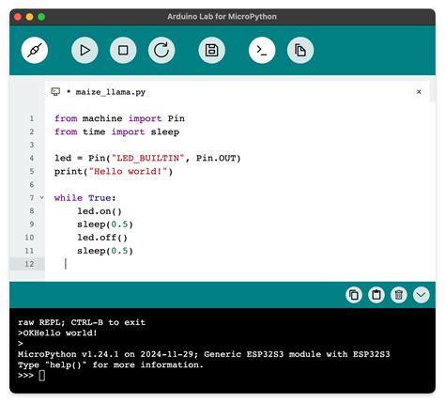Save the file with the floppy icon
The width and height of the screenshot is (445, 402).
click(x=212, y=50)
